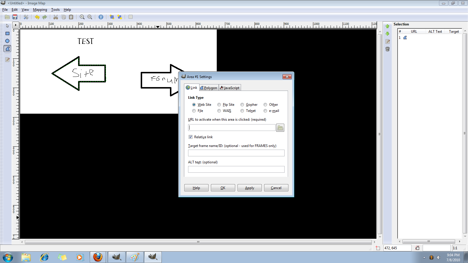468x263 pixels.
Task: Open the Help menu
Action: 67,10
